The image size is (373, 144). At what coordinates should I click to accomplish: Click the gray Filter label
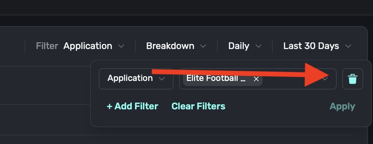tap(47, 46)
